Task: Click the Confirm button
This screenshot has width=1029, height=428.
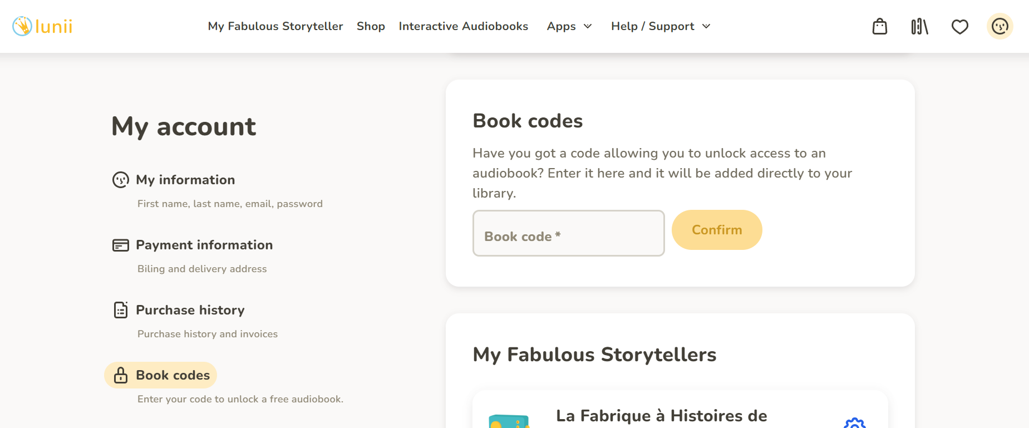Action: tap(717, 230)
